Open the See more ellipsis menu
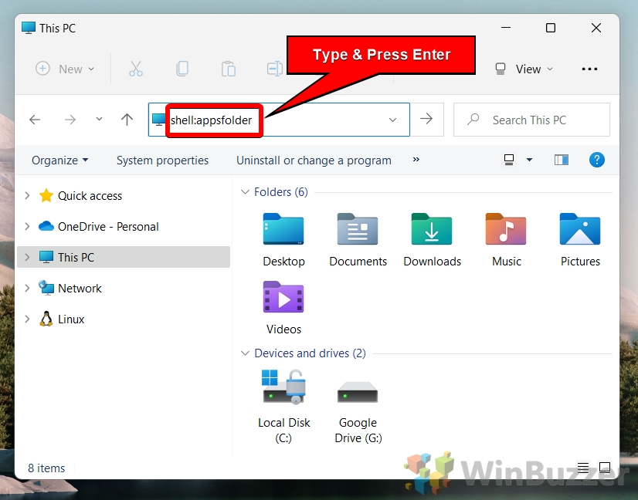The height and width of the screenshot is (500, 638). coord(589,69)
